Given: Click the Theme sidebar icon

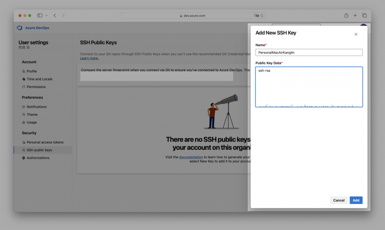Looking at the screenshot, I should click(24, 115).
